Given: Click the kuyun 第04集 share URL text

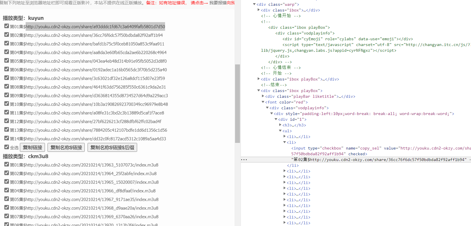Looking at the screenshot, I should point(96,53).
